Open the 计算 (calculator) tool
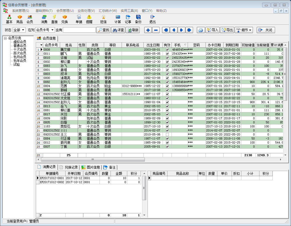291x226 pixels. pos(118,19)
